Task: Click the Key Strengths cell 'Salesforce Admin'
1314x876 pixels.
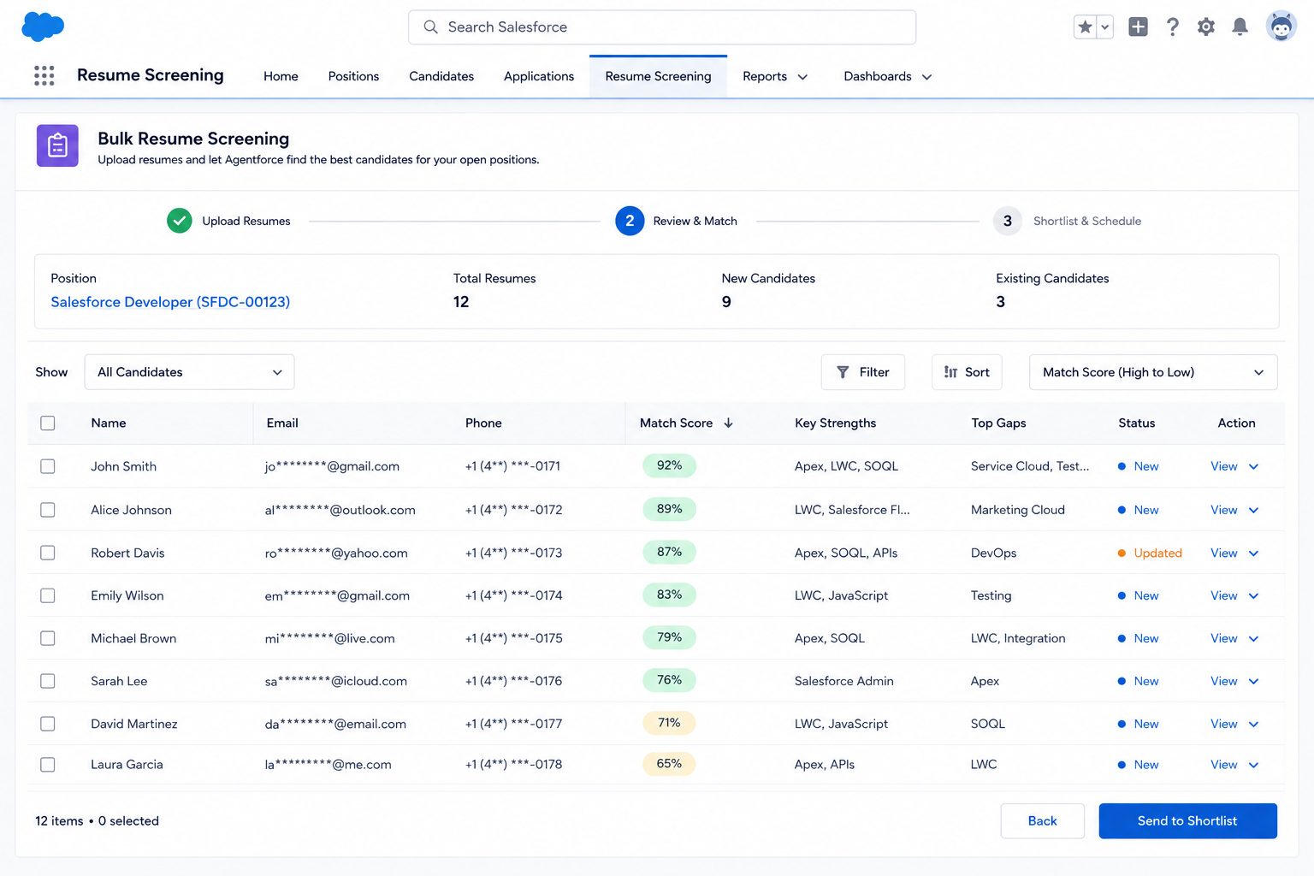Action: click(843, 681)
